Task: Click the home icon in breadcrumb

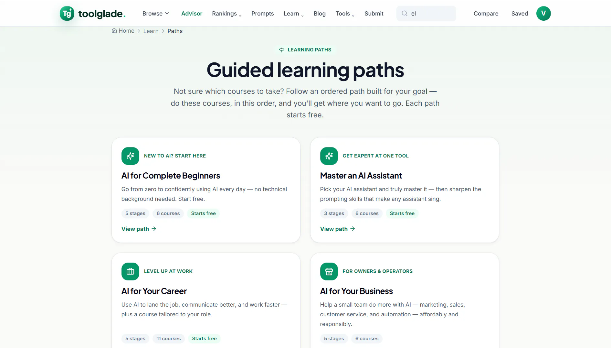Action: coord(114,31)
